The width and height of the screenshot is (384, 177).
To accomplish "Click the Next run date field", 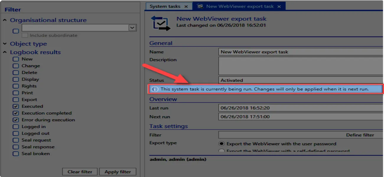I will [x=301, y=117].
